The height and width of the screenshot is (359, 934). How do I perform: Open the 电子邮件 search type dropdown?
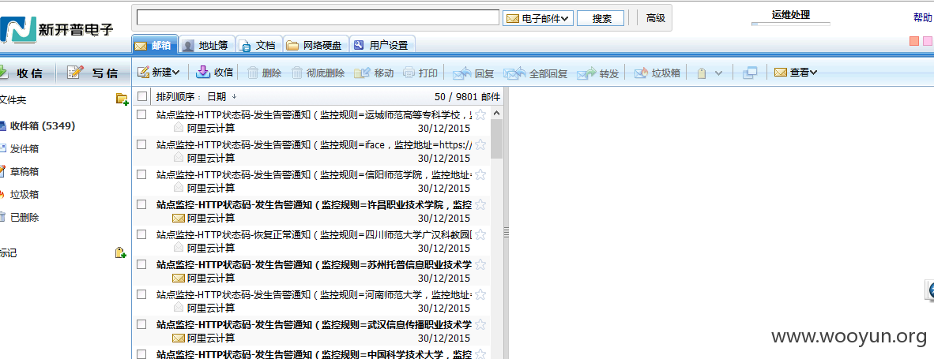coord(538,18)
